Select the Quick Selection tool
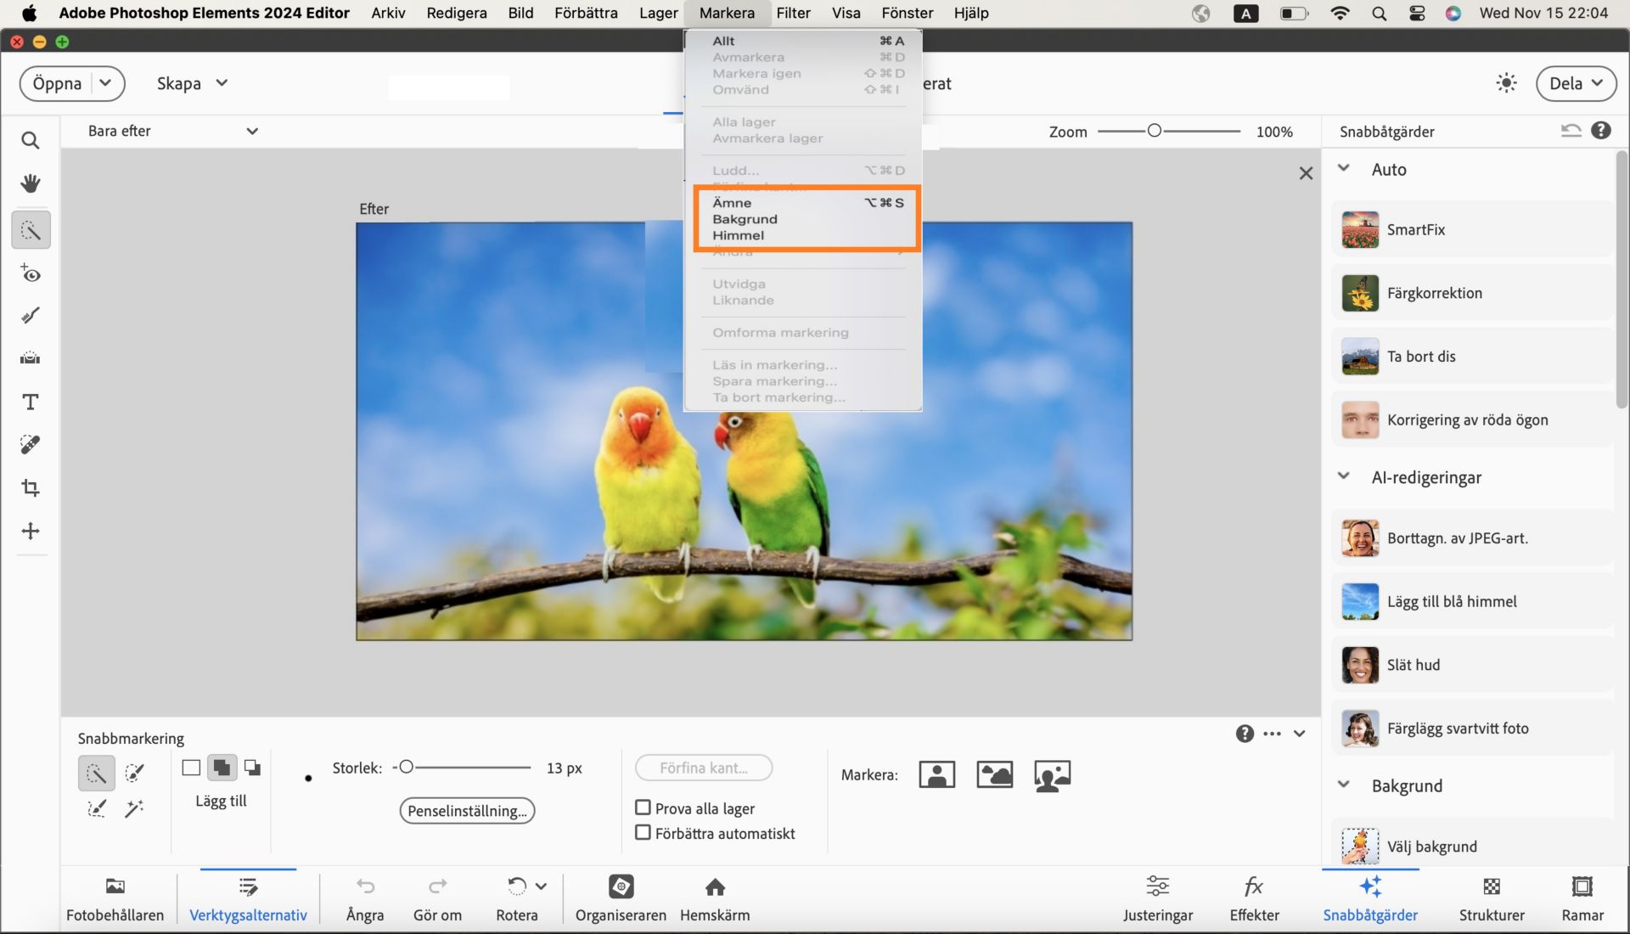This screenshot has height=934, width=1630. 31,229
